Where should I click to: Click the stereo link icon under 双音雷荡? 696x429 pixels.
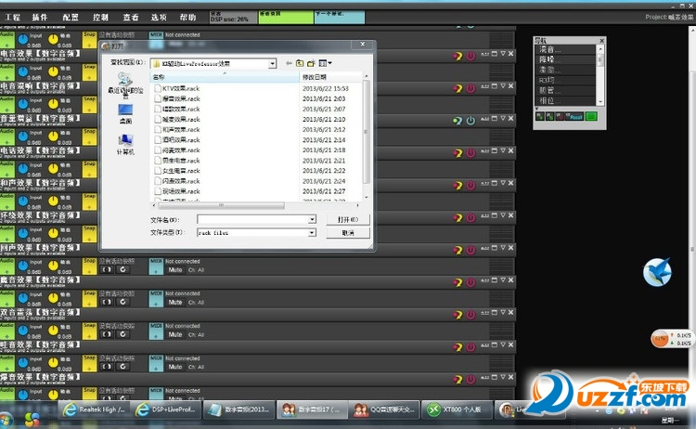pos(107,334)
